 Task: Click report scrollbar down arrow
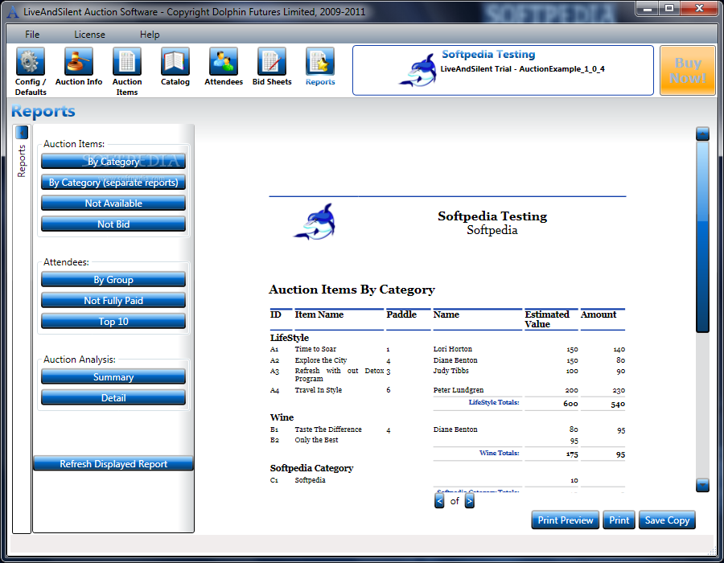[702, 485]
